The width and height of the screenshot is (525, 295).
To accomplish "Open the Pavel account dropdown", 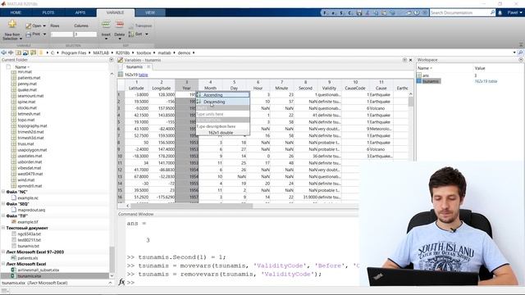I will [x=514, y=13].
